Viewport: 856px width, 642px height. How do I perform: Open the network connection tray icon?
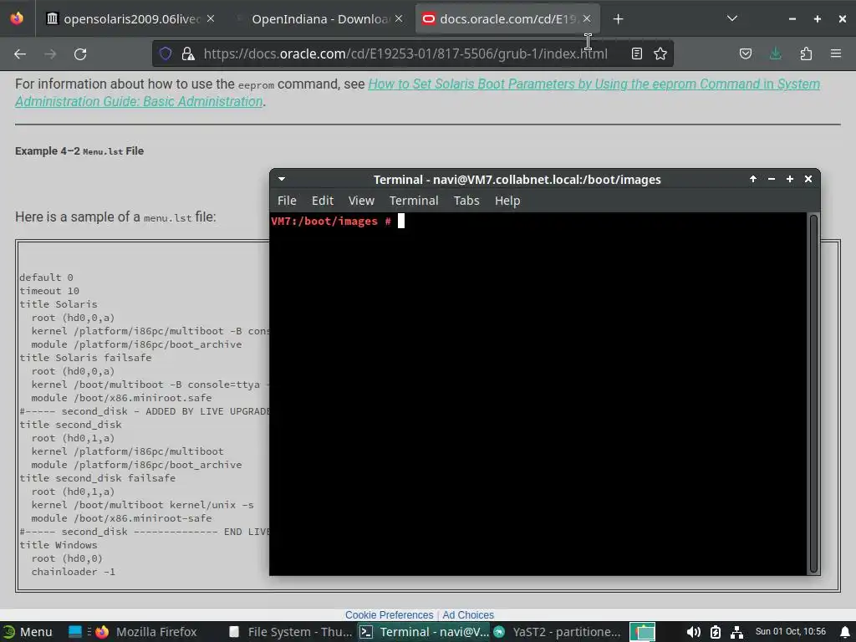(736, 632)
